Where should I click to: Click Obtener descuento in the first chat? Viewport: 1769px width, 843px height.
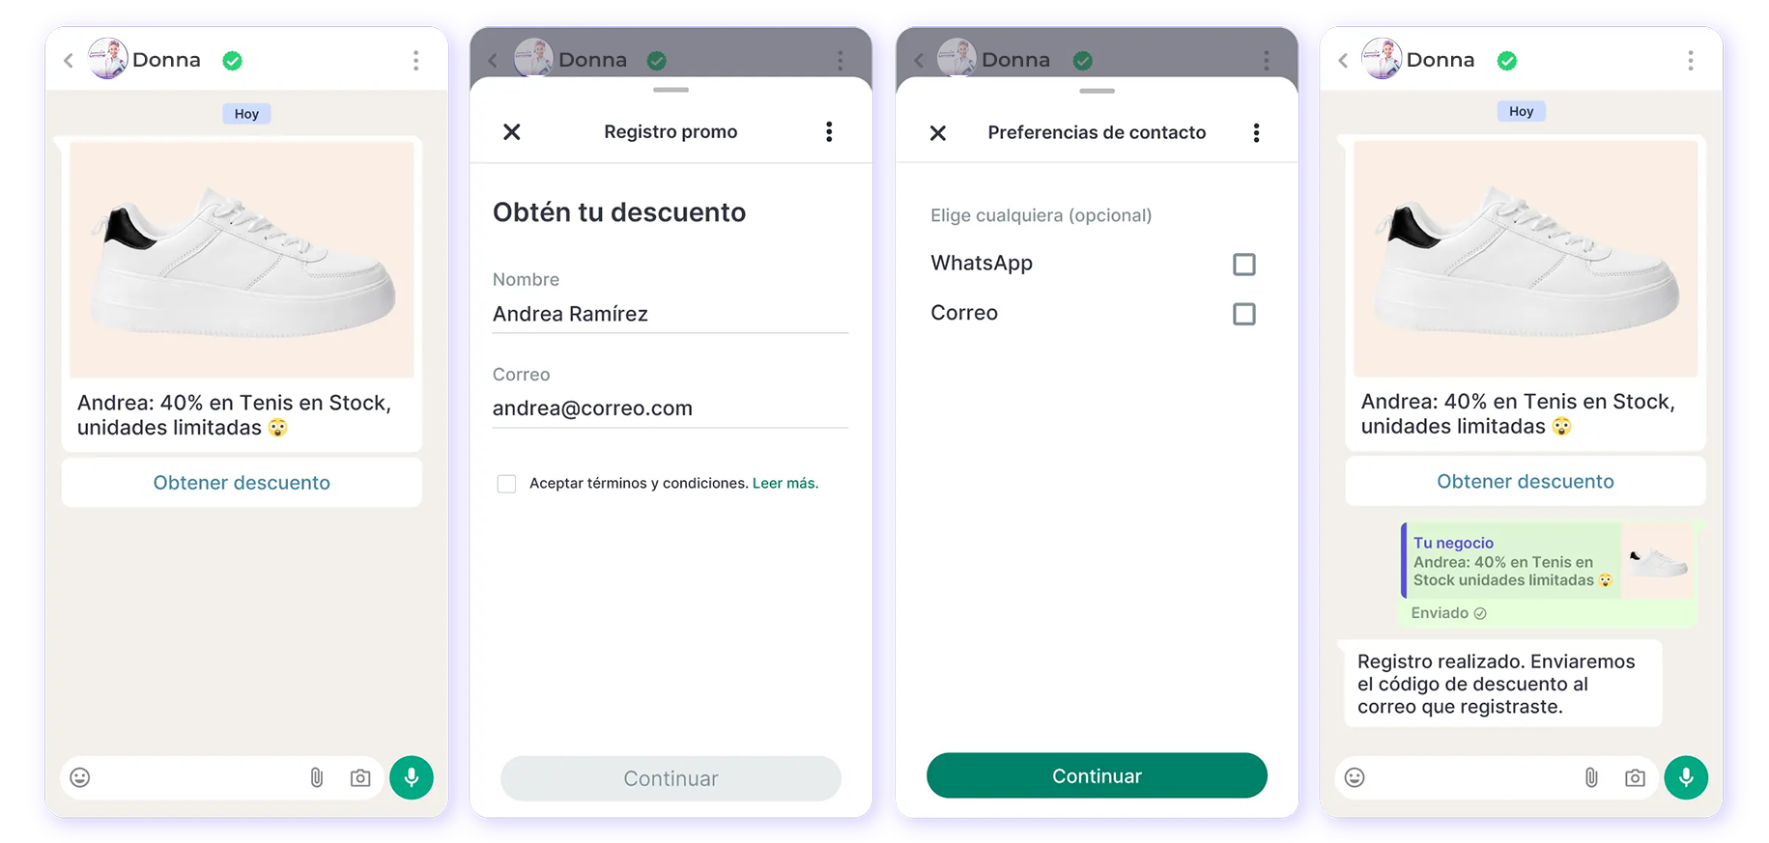click(x=242, y=482)
